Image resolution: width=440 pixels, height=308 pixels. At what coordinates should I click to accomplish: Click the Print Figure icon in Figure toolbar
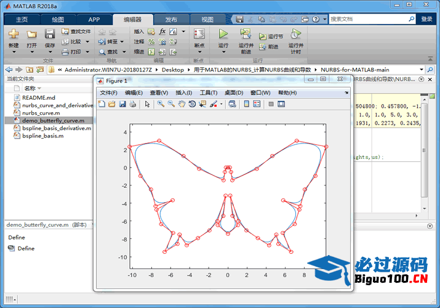click(x=132, y=104)
